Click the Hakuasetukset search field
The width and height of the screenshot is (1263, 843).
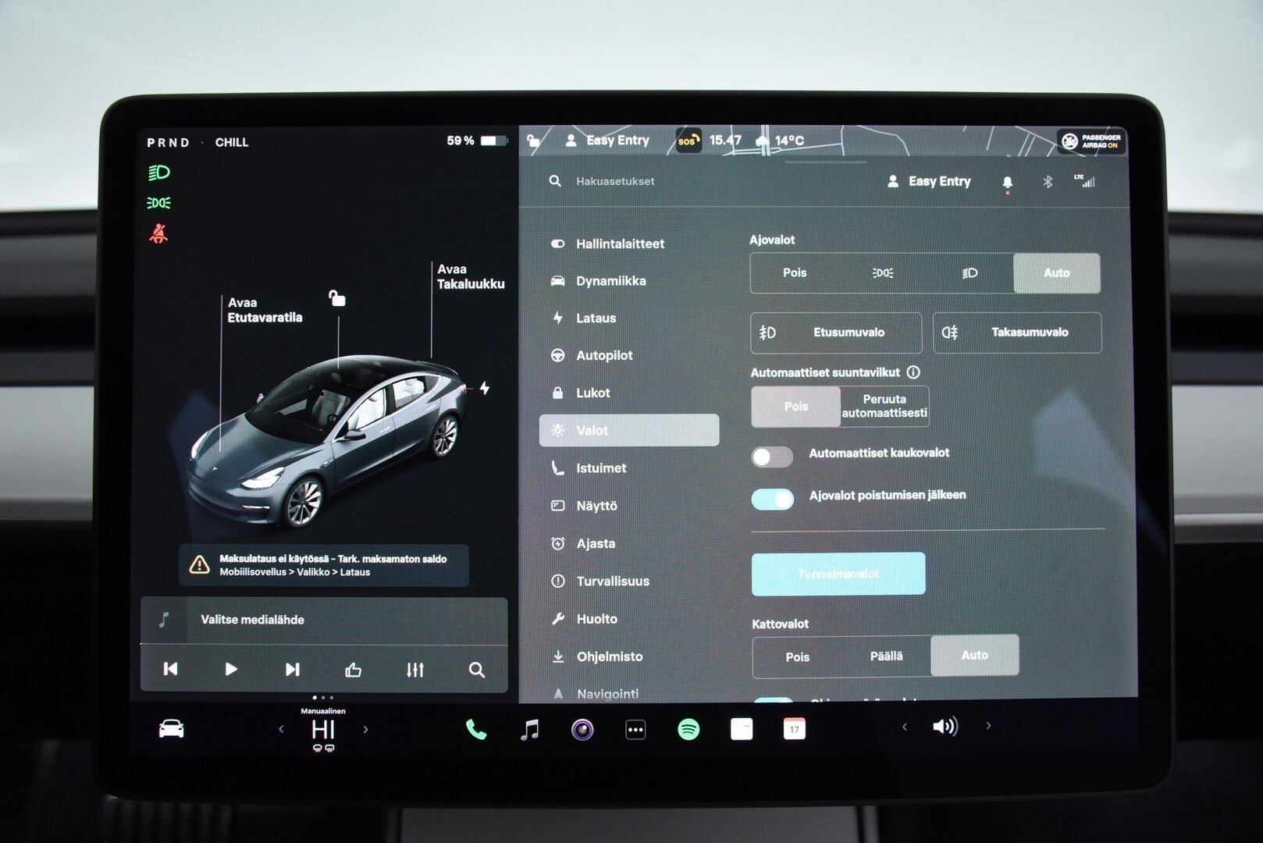coord(615,181)
